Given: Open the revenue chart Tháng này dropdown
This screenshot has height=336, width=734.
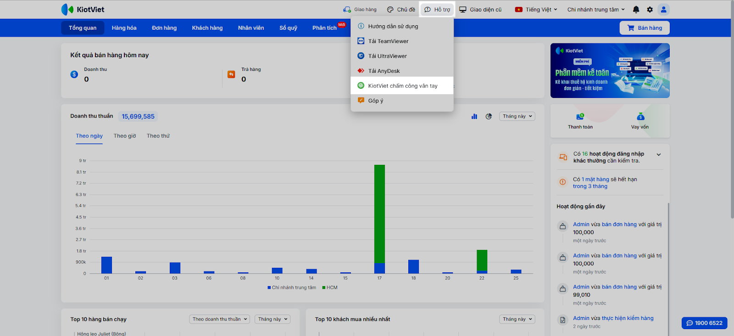Looking at the screenshot, I should click(517, 116).
